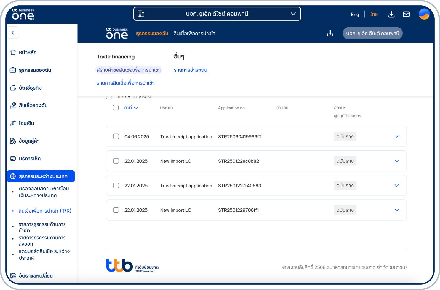Click the รายการสินเชื่อเพื่อการนำเข้า link

[126, 83]
